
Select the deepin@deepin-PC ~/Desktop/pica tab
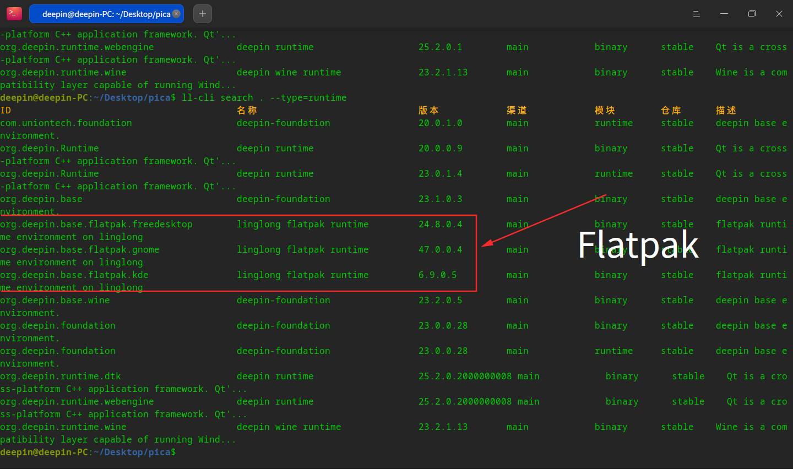(105, 14)
